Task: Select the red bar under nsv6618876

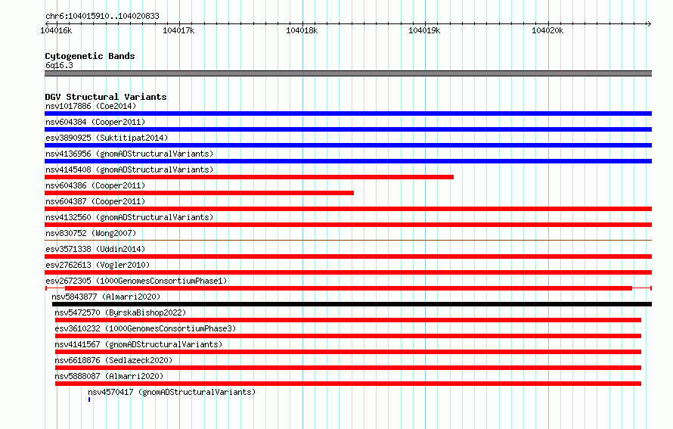Action: point(348,368)
